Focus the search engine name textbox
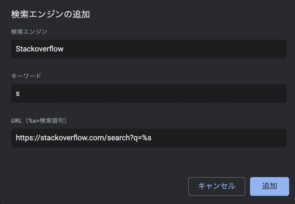295x204 pixels. (x=149, y=49)
